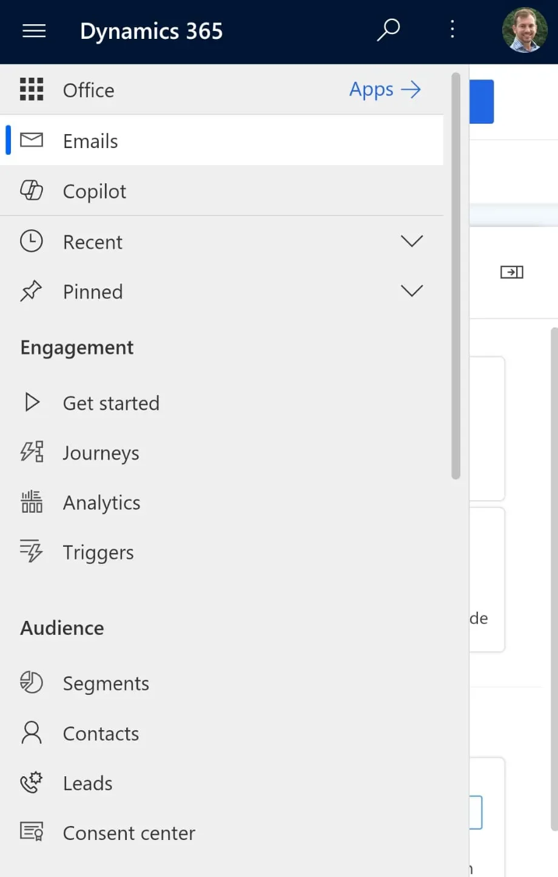Click the Consent center certificate icon
Screen dimensions: 558x877
32,831
